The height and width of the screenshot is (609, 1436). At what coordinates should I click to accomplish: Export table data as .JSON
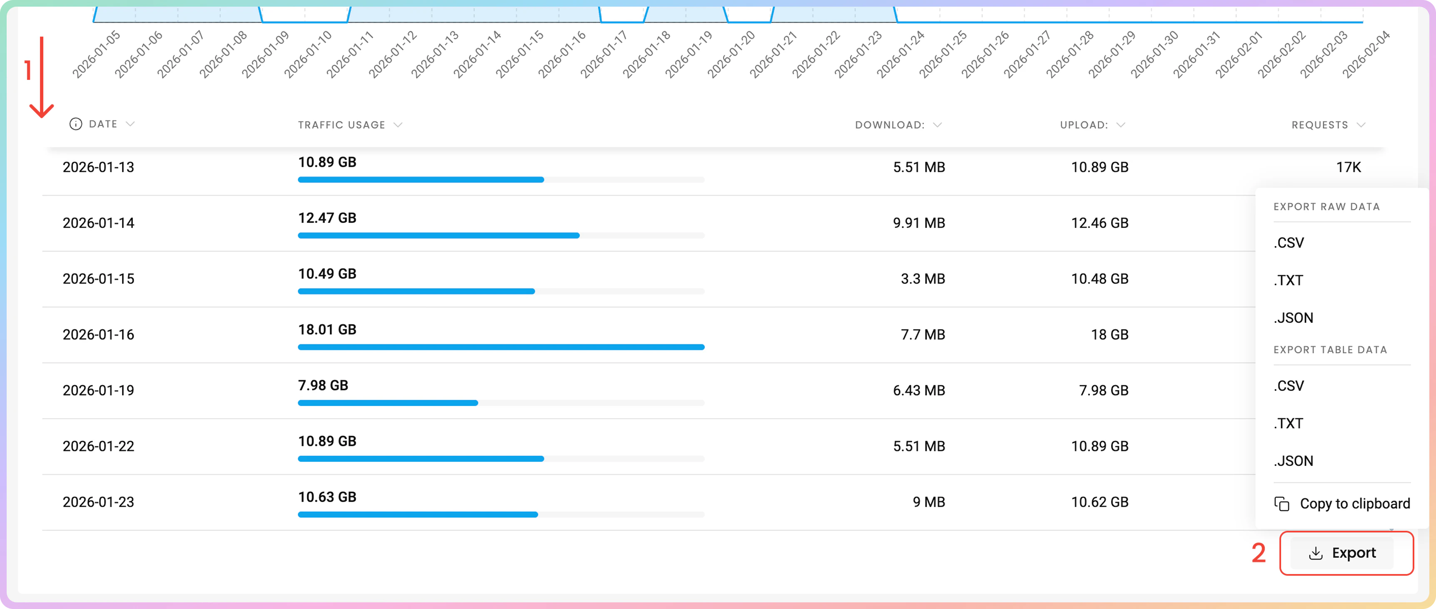(1293, 461)
